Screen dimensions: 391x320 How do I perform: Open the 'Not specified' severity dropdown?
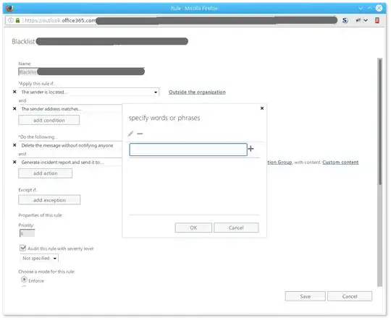[x=39, y=259]
